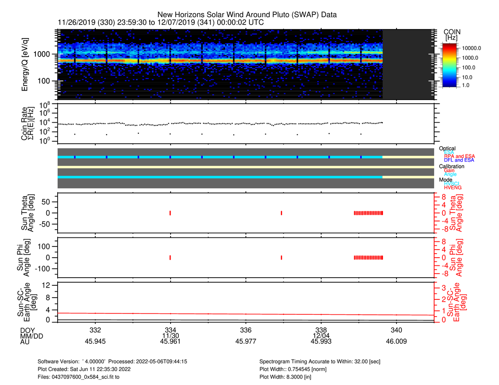Click Sun Phi red marker near DOY 337
The image size is (499, 385).
coord(282,257)
